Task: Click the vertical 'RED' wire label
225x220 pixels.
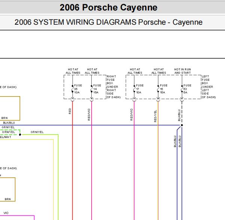Action: (70, 111)
